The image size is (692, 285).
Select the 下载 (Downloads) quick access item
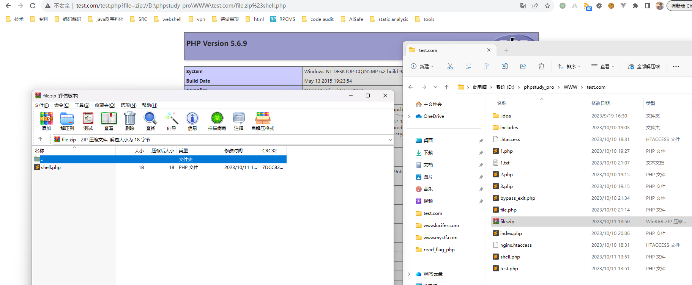(428, 153)
